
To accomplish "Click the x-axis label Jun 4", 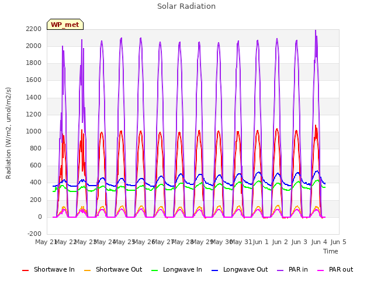I will pyautogui.click(x=319, y=242).
